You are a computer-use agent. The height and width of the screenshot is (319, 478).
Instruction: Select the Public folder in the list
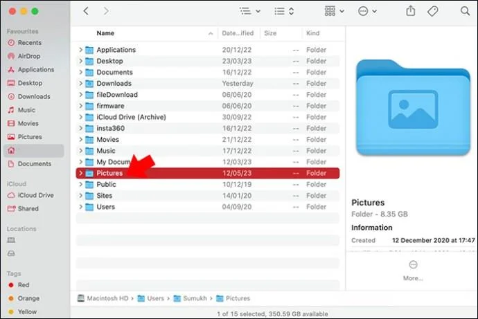pos(208,185)
